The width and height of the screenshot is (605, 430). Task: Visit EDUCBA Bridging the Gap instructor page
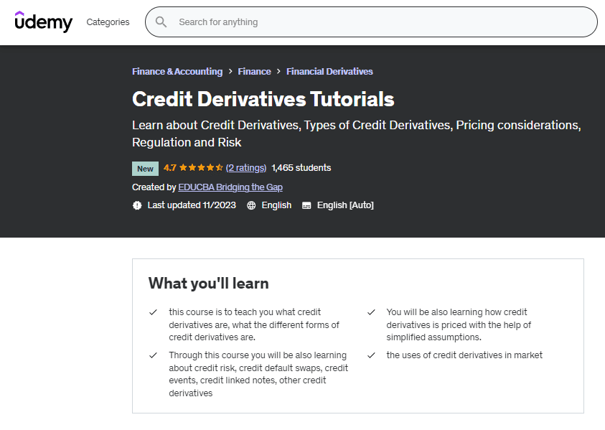pos(230,187)
